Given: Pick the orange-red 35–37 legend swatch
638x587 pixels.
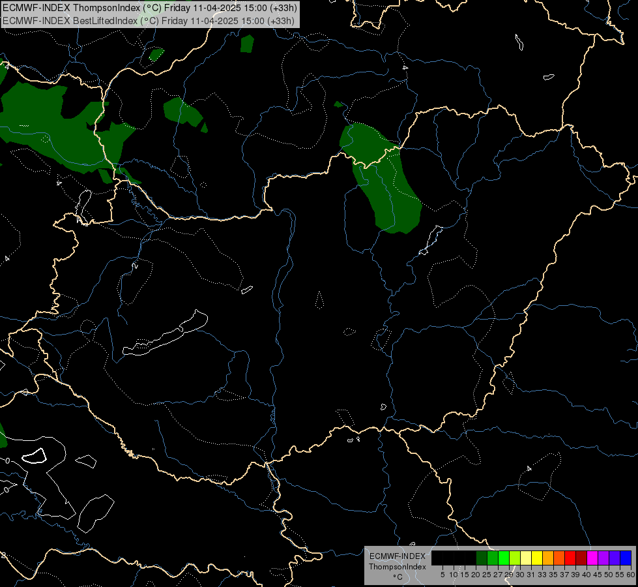Looking at the screenshot, I should pos(559,558).
